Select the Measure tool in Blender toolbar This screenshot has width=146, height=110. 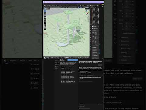click(45, 26)
